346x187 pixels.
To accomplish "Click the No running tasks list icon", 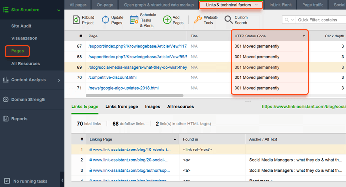I will (7, 181).
